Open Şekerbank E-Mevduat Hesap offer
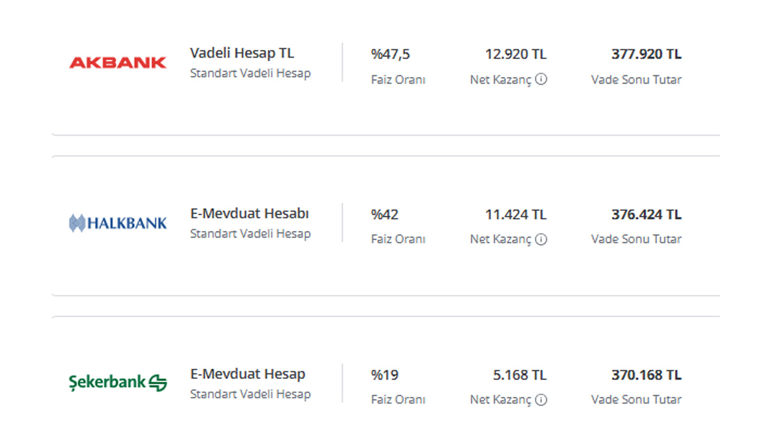Viewport: 771px width, 433px height. pyautogui.click(x=248, y=374)
